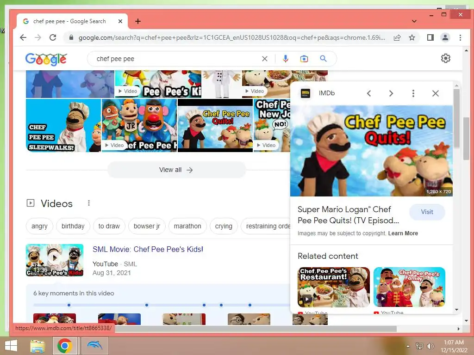Search by image with the camera icon
This screenshot has width=474, height=355.
(x=304, y=59)
